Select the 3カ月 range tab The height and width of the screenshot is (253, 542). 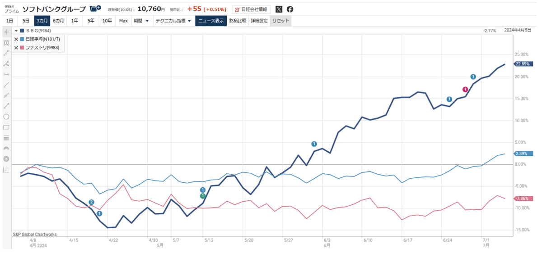pos(42,21)
